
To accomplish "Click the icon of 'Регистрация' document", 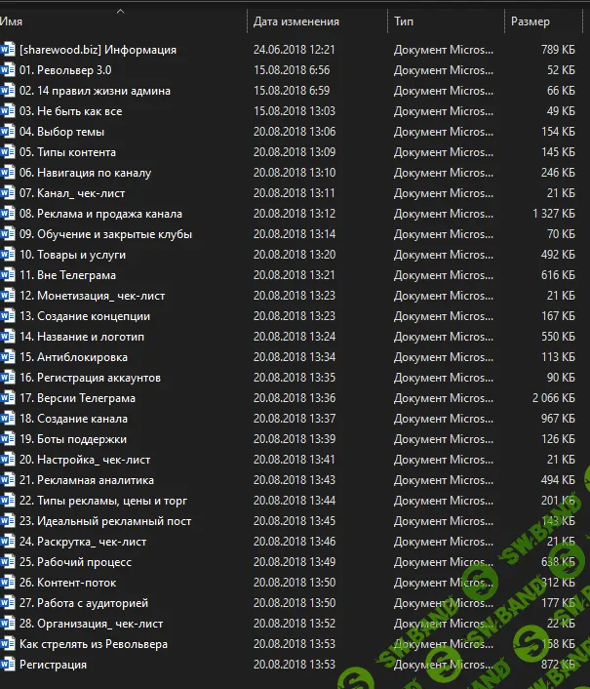I will coord(9,665).
